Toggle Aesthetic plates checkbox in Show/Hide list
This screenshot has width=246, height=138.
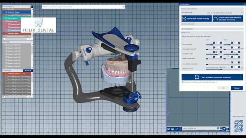tap(7, 33)
